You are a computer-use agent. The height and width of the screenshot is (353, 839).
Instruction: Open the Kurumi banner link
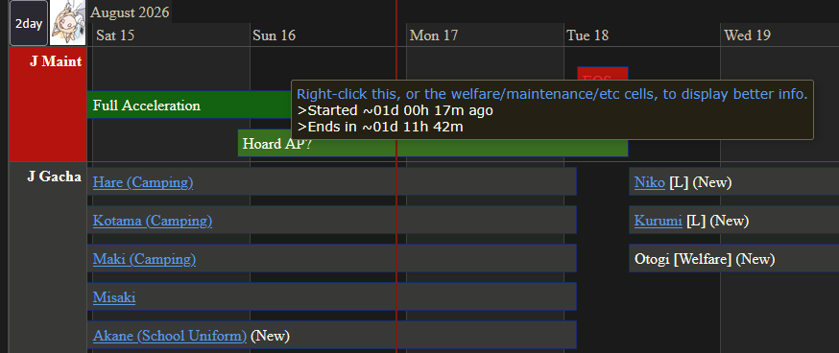[659, 221]
